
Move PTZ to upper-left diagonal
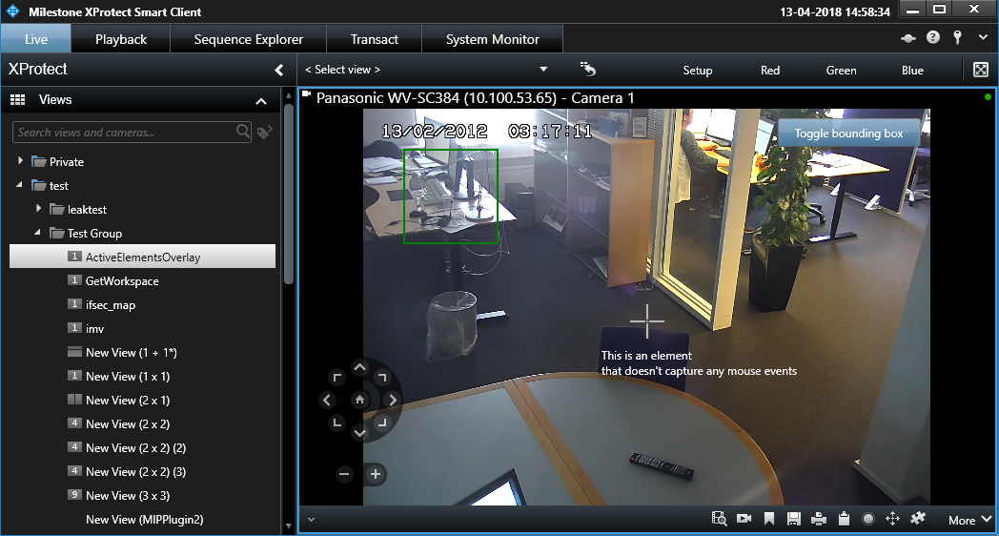coord(337,378)
